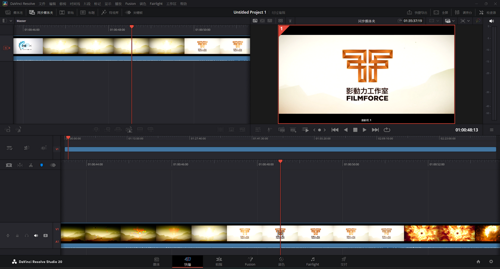The height and width of the screenshot is (269, 500).
Task: Open the Fusion menu in menu bar
Action: click(x=130, y=3)
